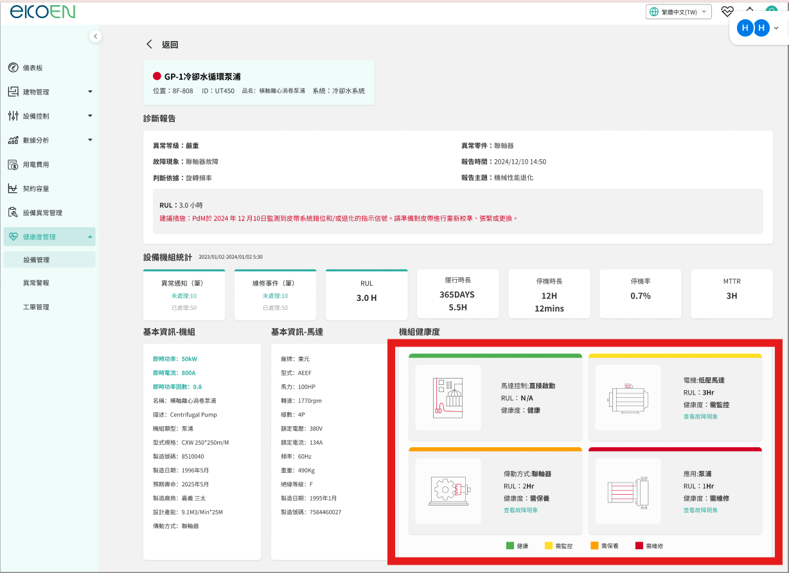Expand the 數據分析 submenu arrow
The width and height of the screenshot is (789, 573).
[90, 140]
